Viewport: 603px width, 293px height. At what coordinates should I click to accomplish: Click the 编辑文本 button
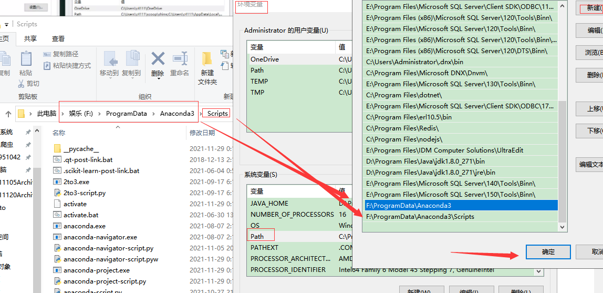point(589,165)
